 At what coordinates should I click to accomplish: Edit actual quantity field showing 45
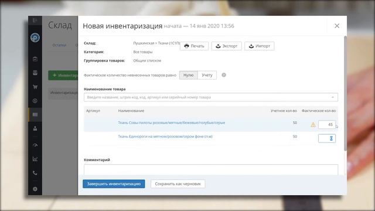[x=327, y=125]
